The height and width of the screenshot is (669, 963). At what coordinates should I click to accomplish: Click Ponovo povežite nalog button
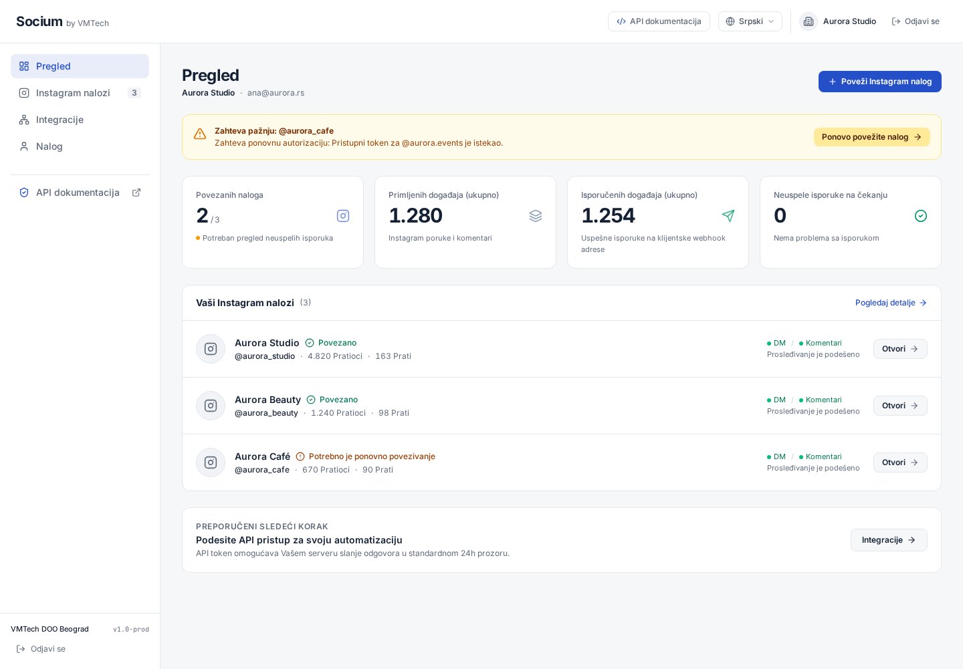872,137
